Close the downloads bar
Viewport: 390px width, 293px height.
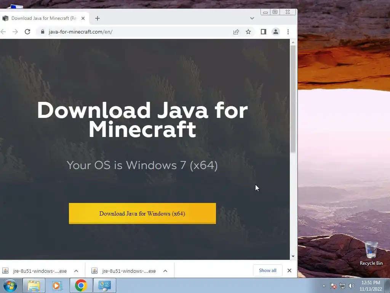point(289,270)
